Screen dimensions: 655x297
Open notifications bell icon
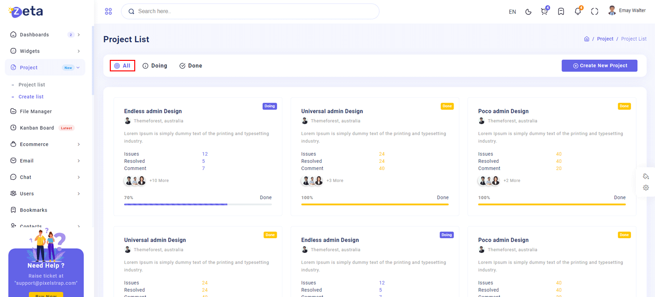pos(578,11)
